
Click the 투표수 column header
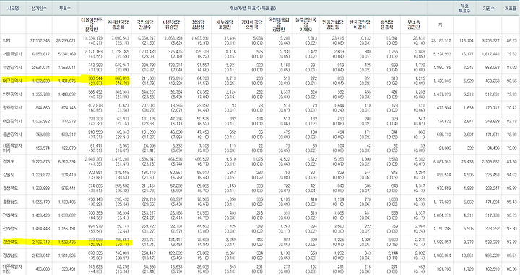[x=65, y=9]
